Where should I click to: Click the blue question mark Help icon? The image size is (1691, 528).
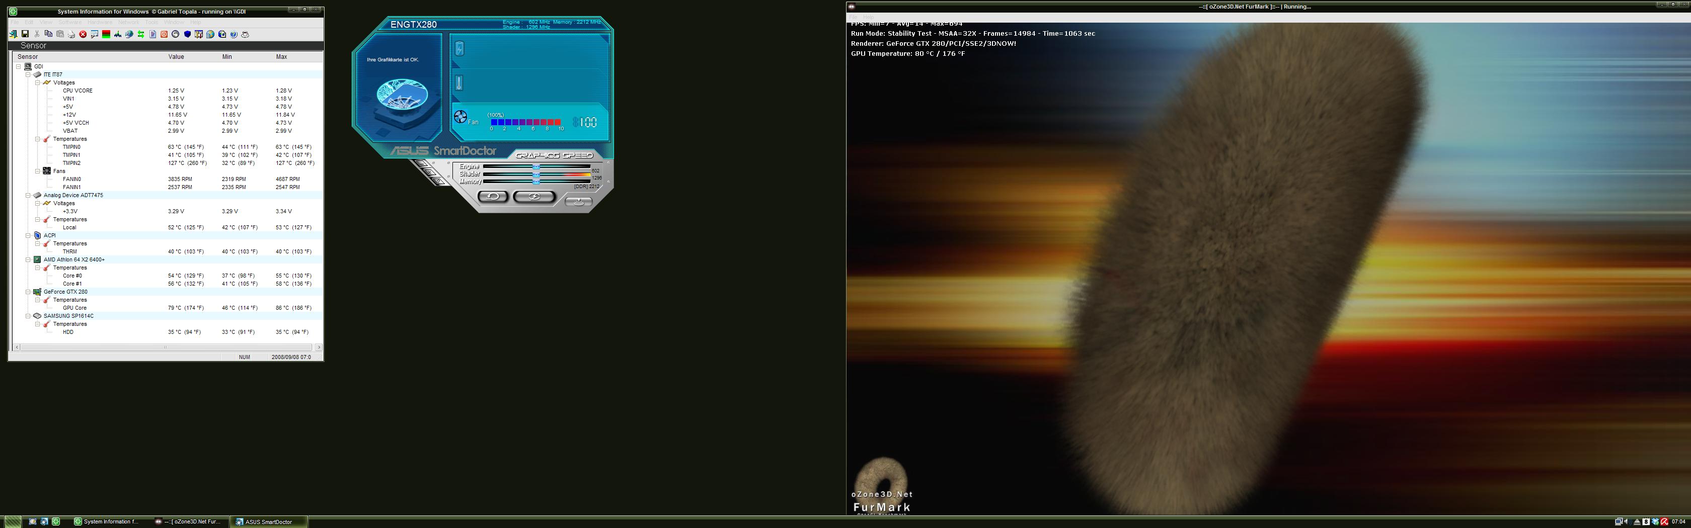234,34
